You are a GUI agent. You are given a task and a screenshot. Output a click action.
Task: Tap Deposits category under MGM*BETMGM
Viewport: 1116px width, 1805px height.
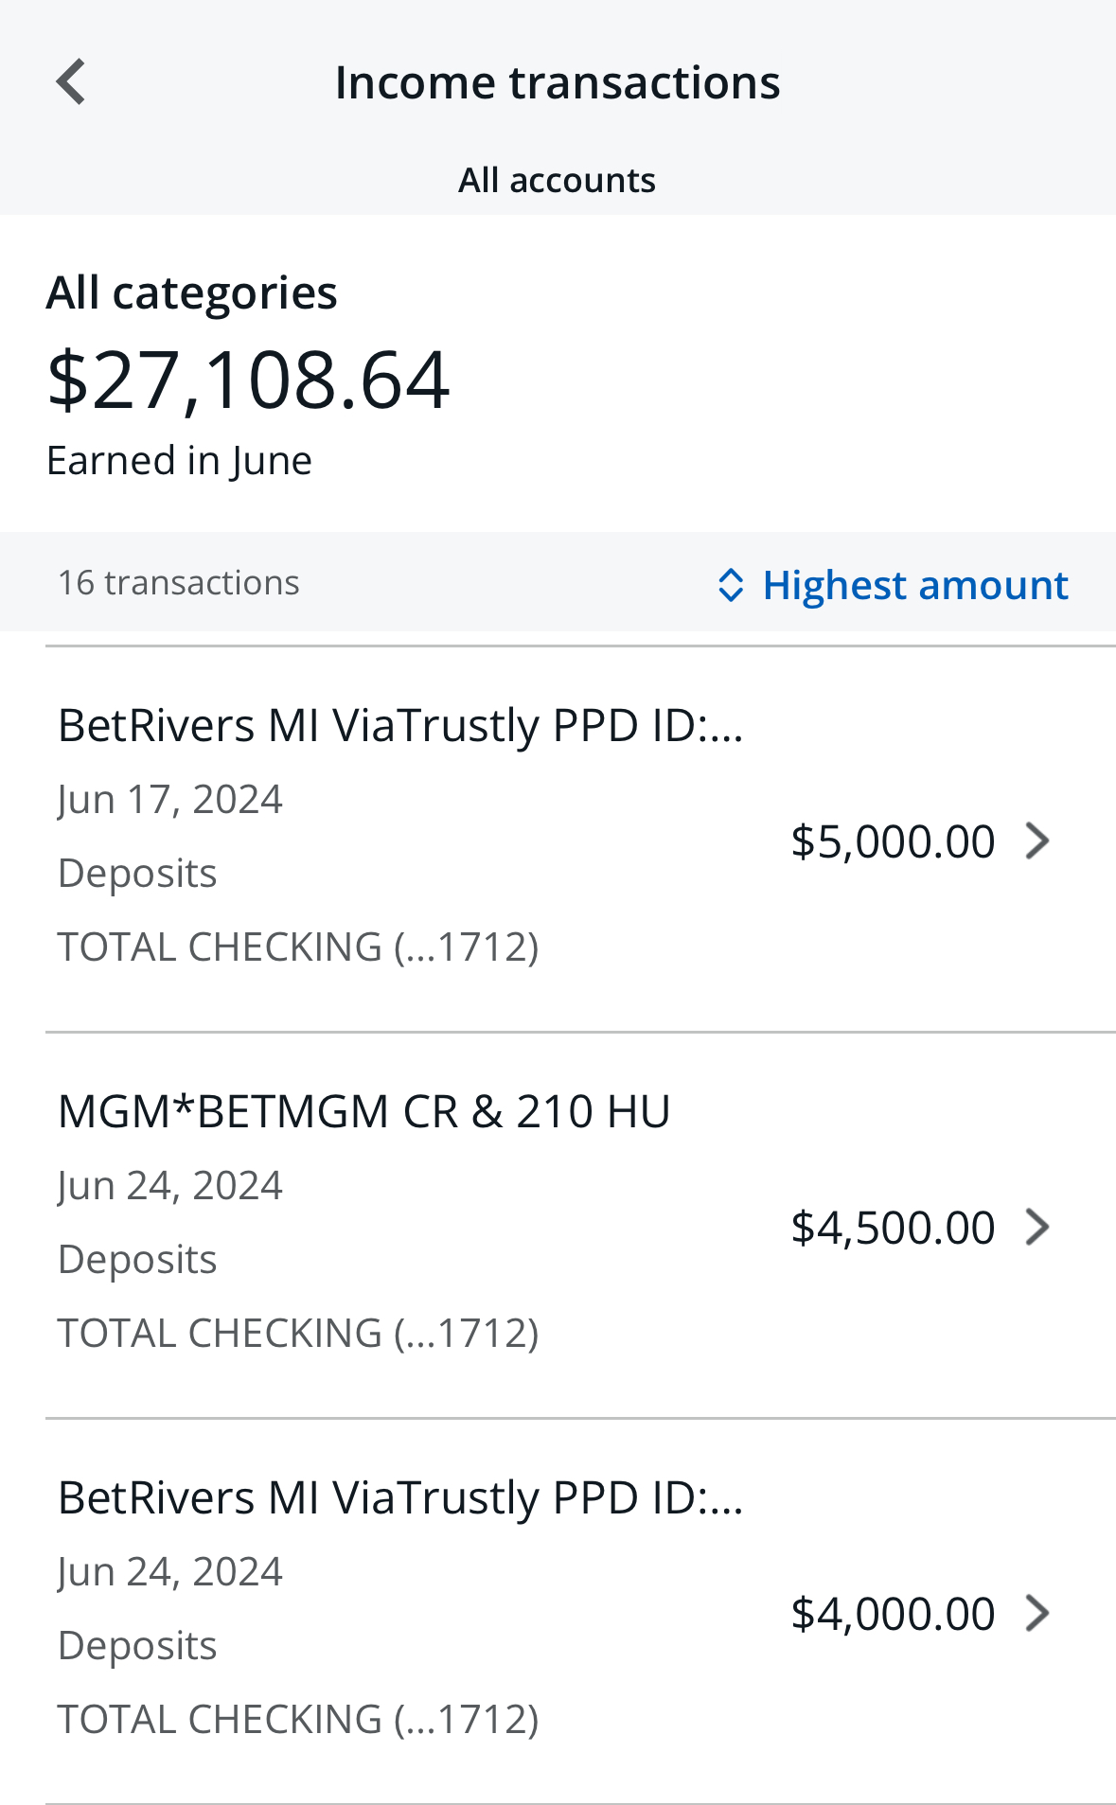pos(138,1260)
